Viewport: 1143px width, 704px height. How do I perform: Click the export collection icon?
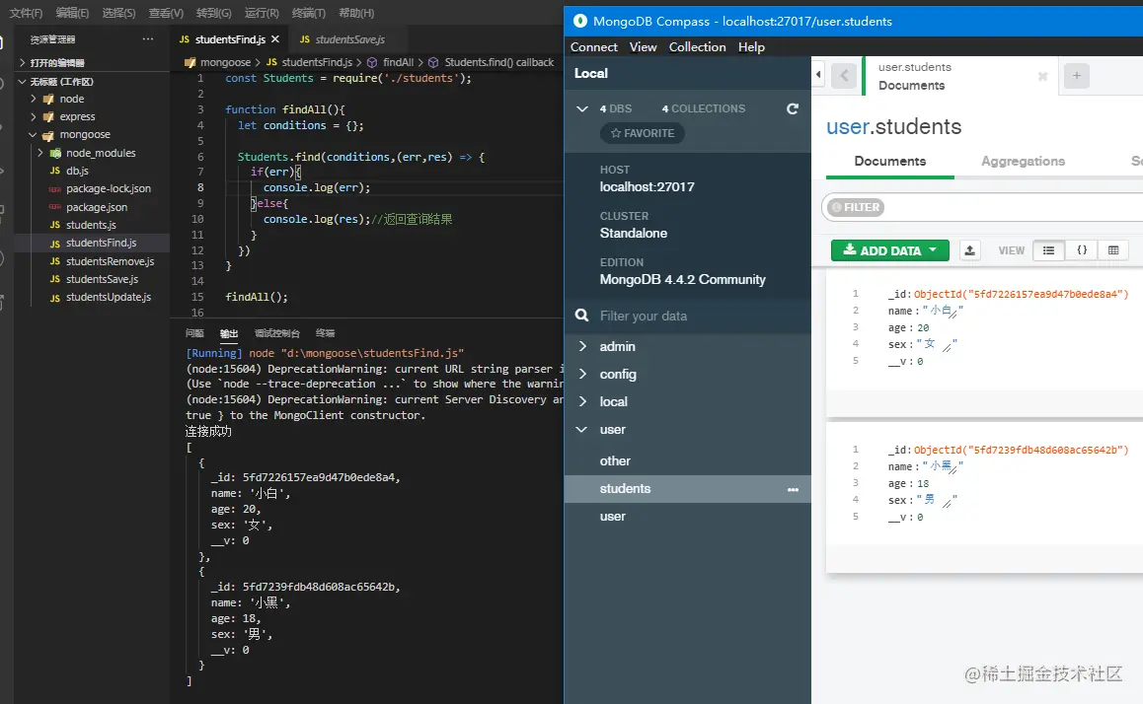tap(969, 250)
